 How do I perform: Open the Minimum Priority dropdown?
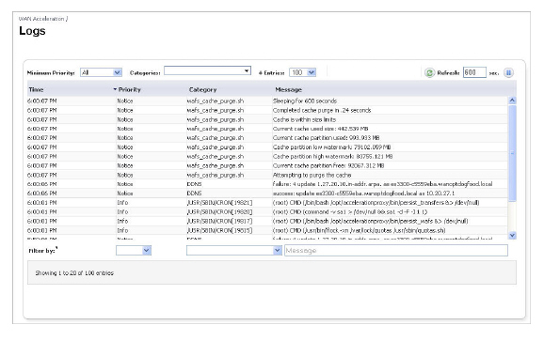[101, 72]
